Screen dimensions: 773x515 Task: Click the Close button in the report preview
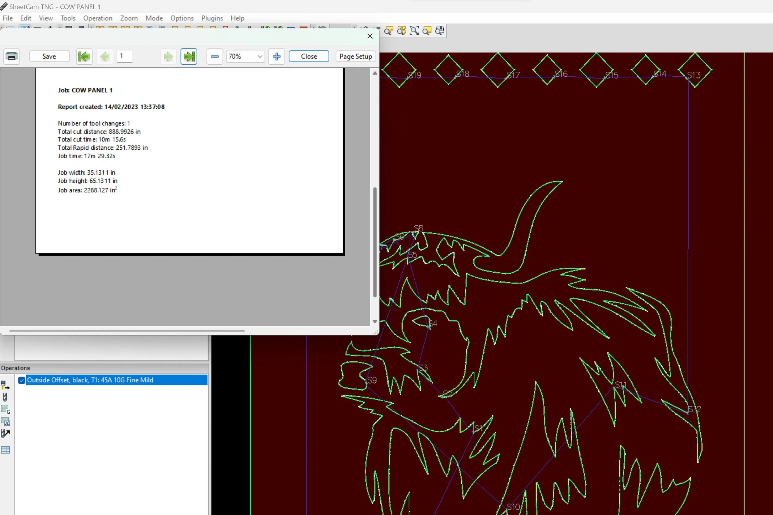pos(309,56)
